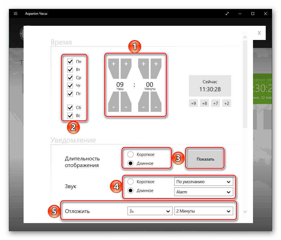Uncheck the Пн (Monday) checkbox
The height and width of the screenshot is (240, 281).
coord(70,62)
